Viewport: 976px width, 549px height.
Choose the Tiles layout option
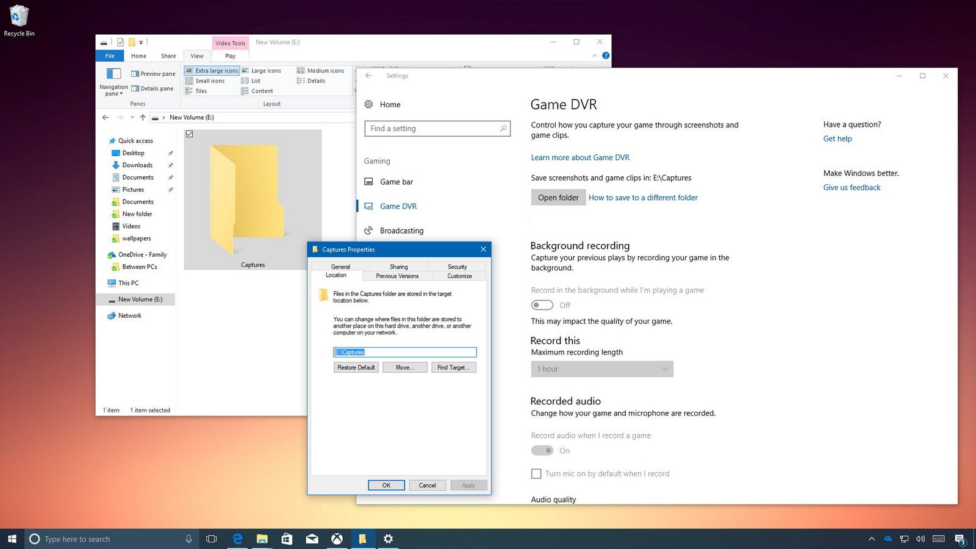pyautogui.click(x=201, y=90)
